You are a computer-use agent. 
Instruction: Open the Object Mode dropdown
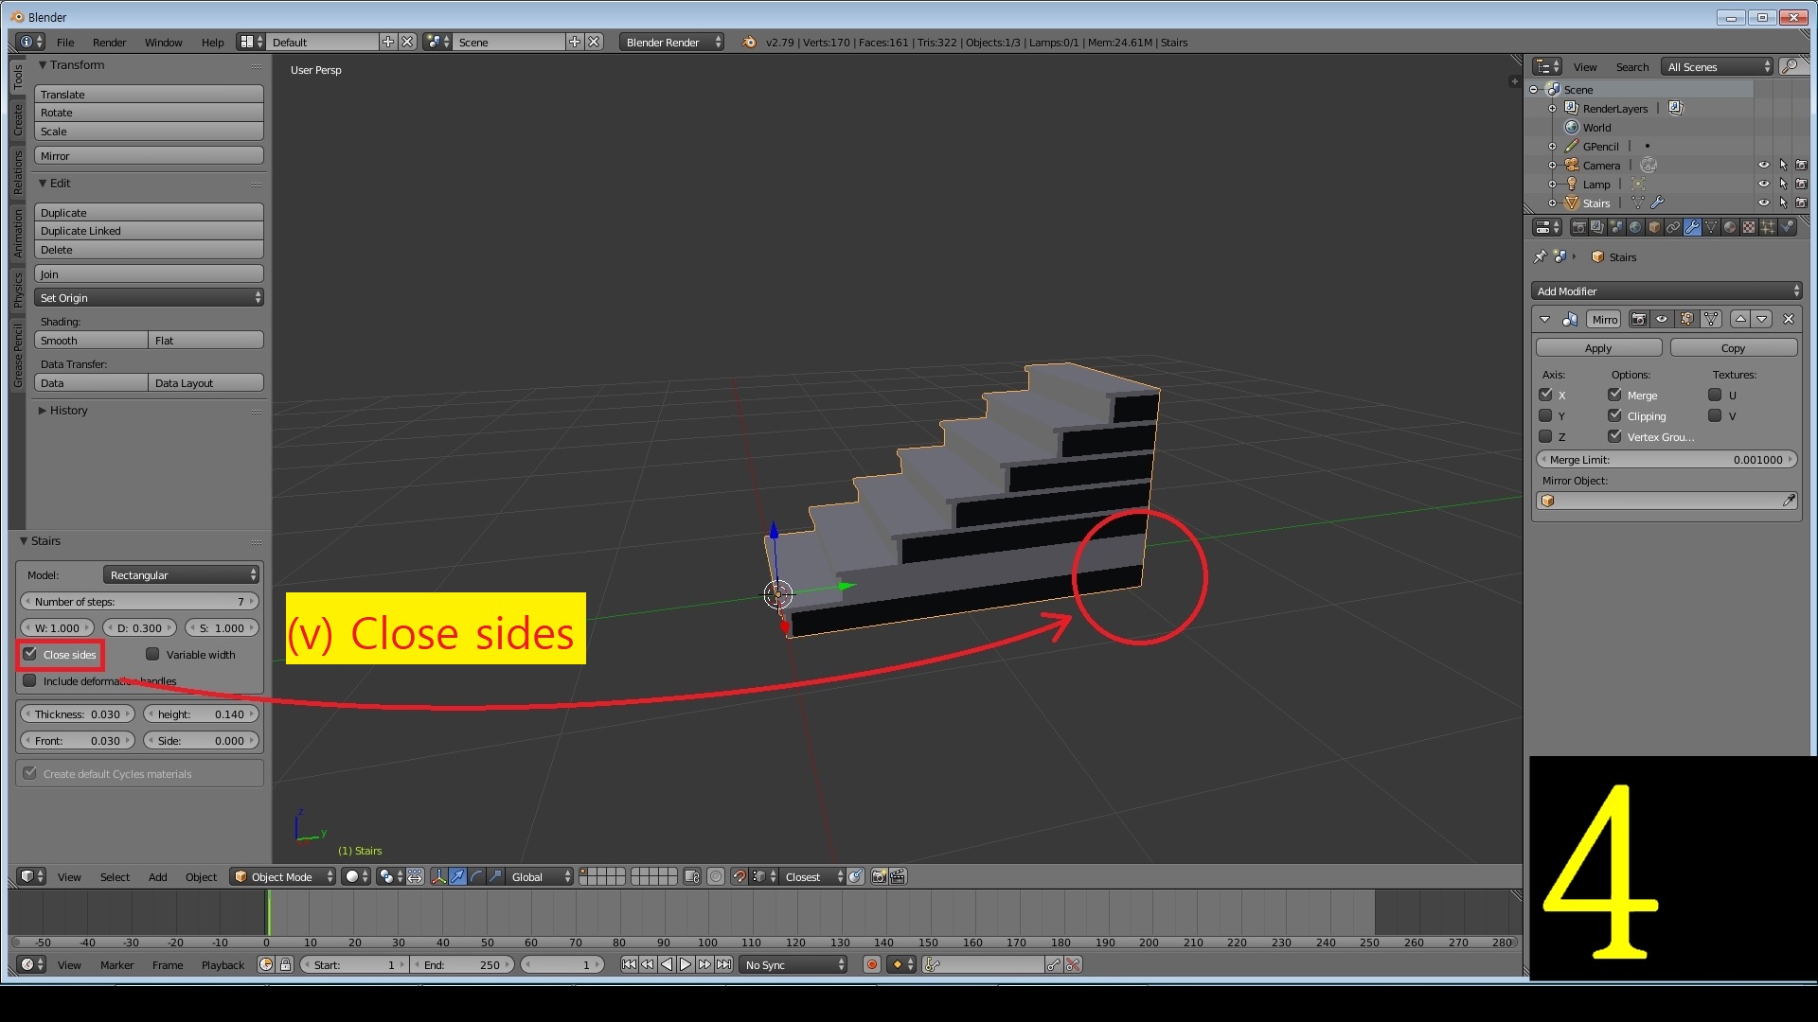point(283,876)
